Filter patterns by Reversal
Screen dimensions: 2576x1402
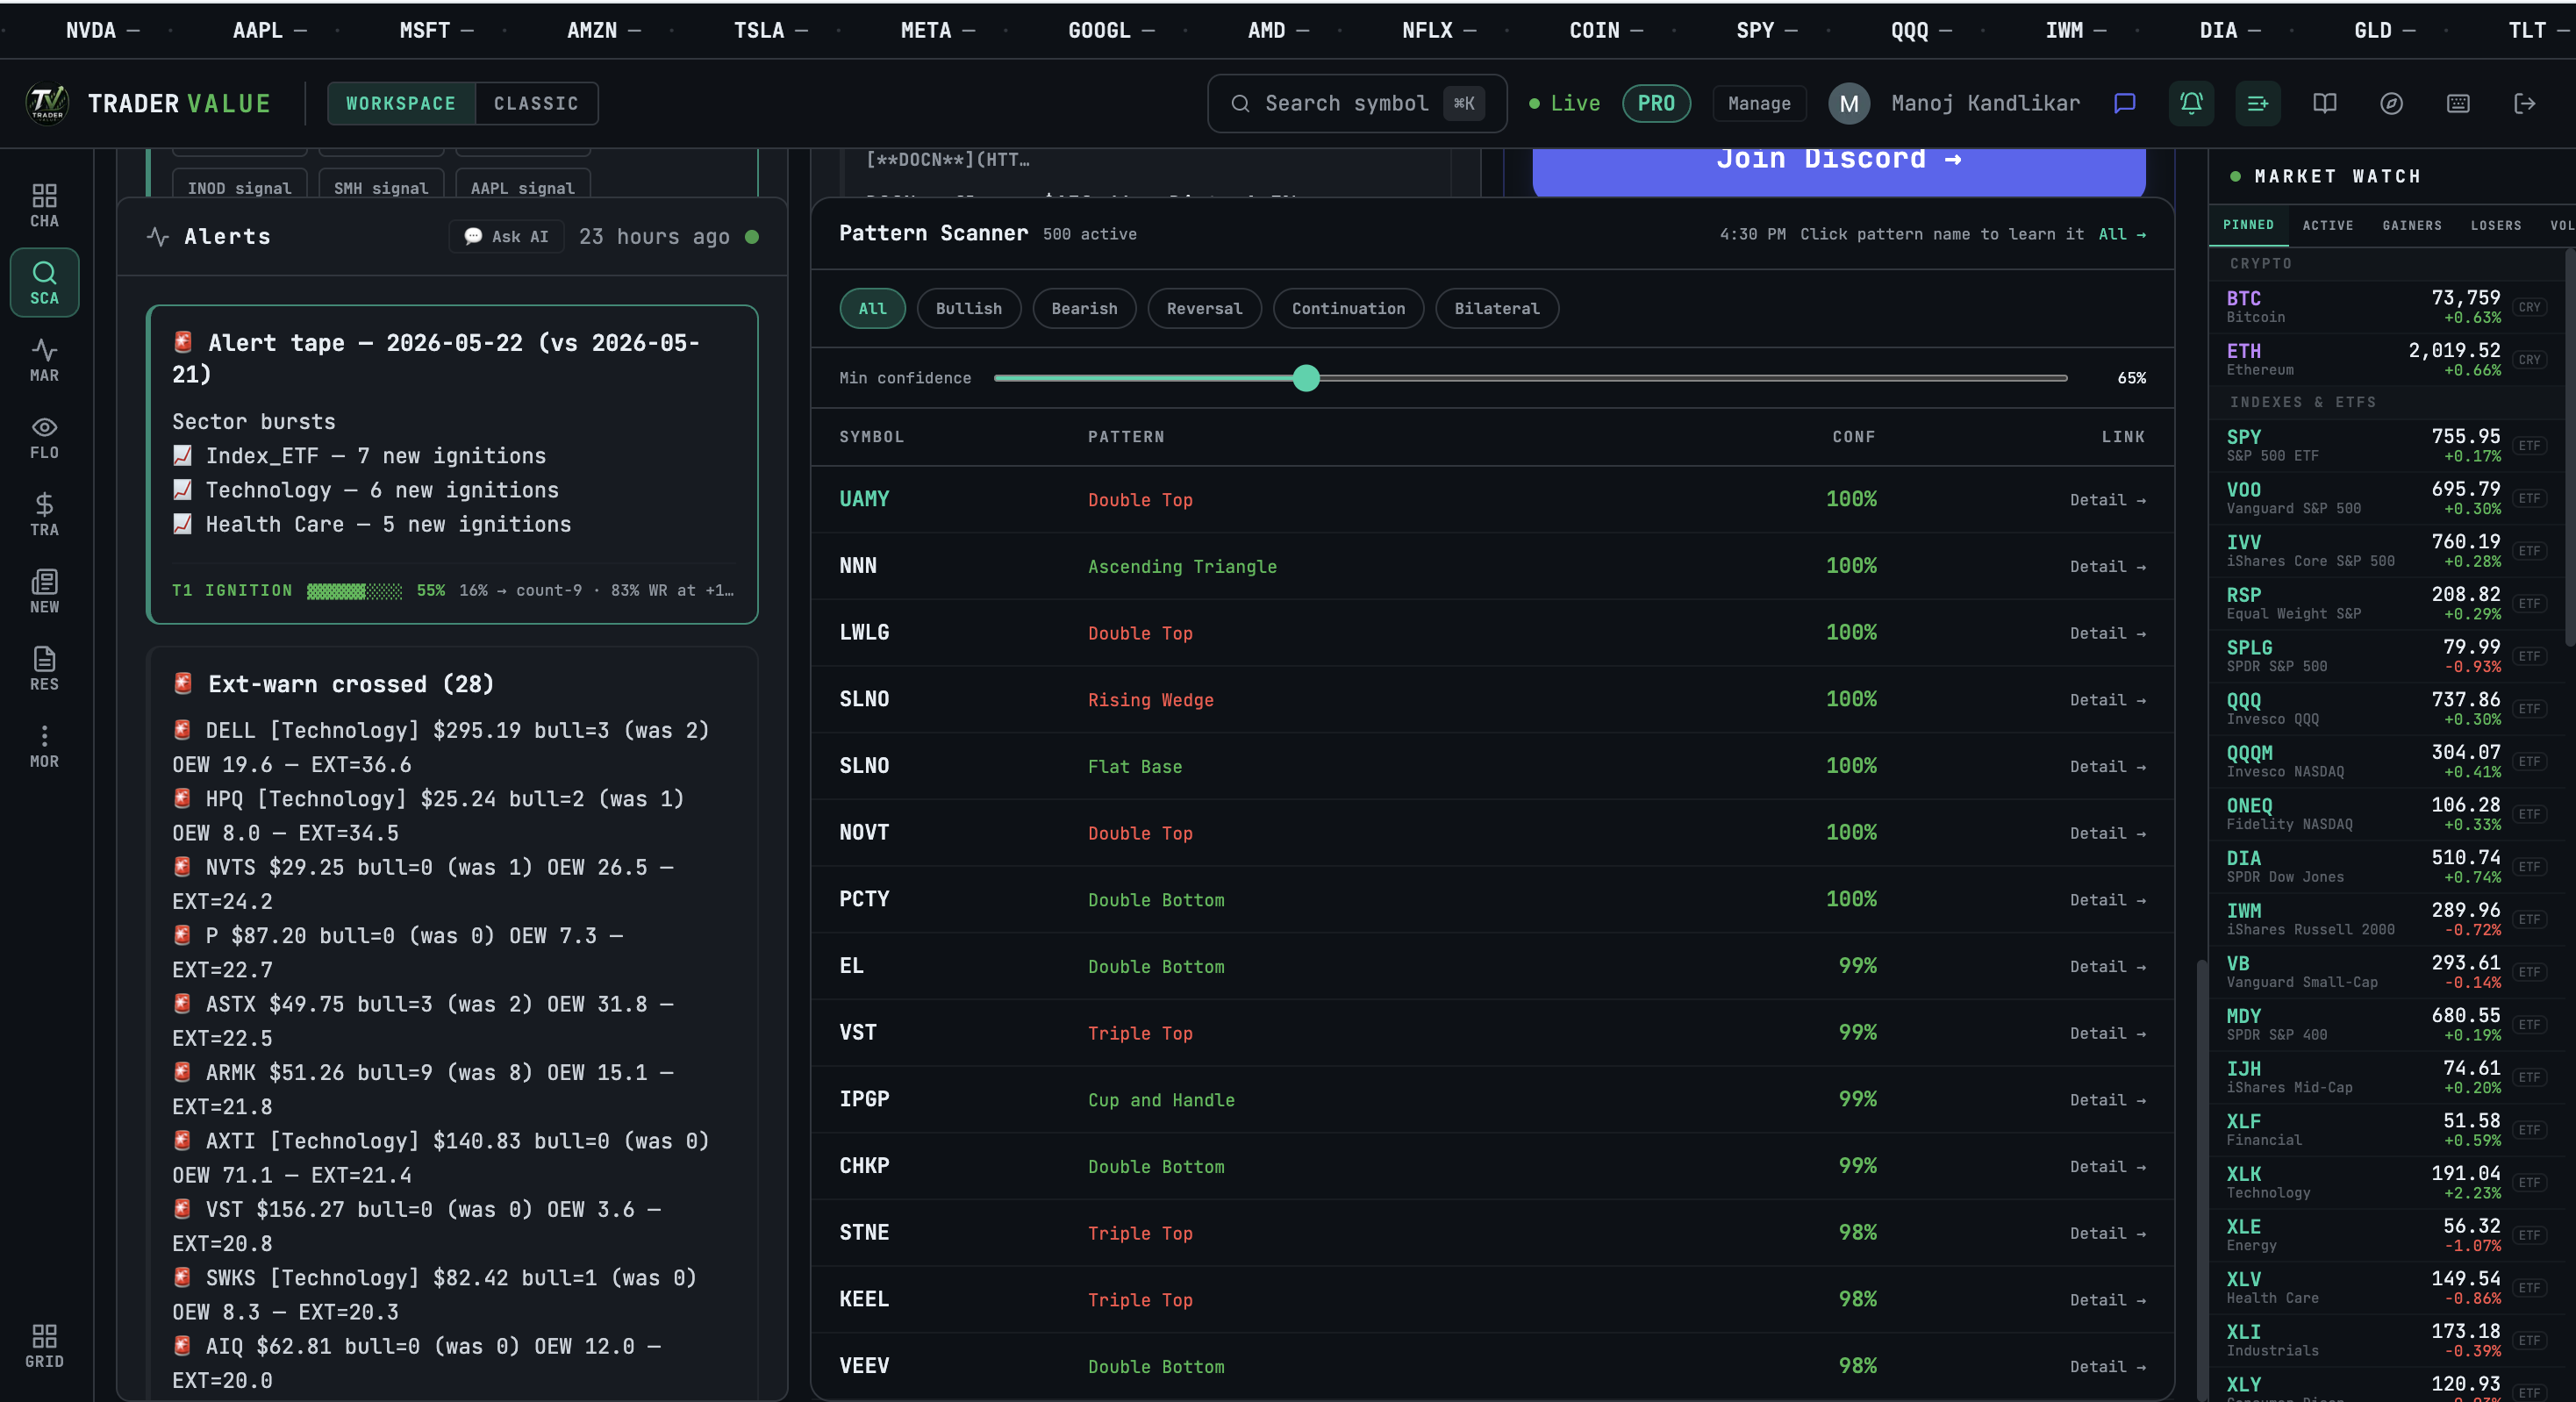pos(1204,308)
